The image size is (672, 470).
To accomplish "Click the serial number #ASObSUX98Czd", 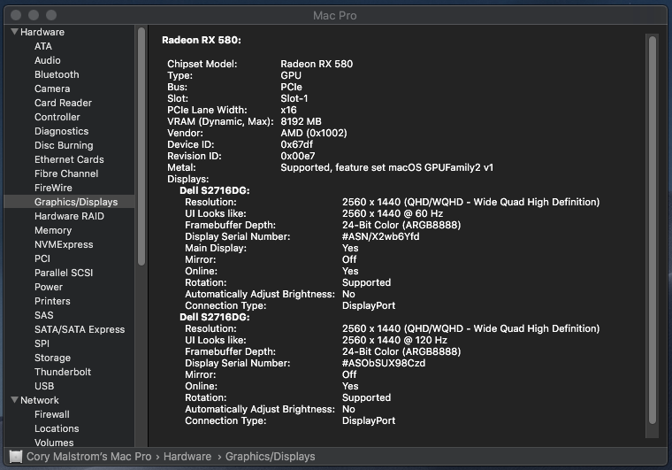I will click(384, 363).
